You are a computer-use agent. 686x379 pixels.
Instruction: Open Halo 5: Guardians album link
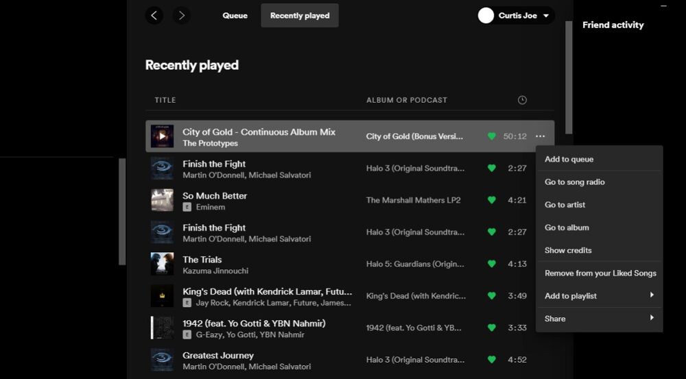click(415, 264)
